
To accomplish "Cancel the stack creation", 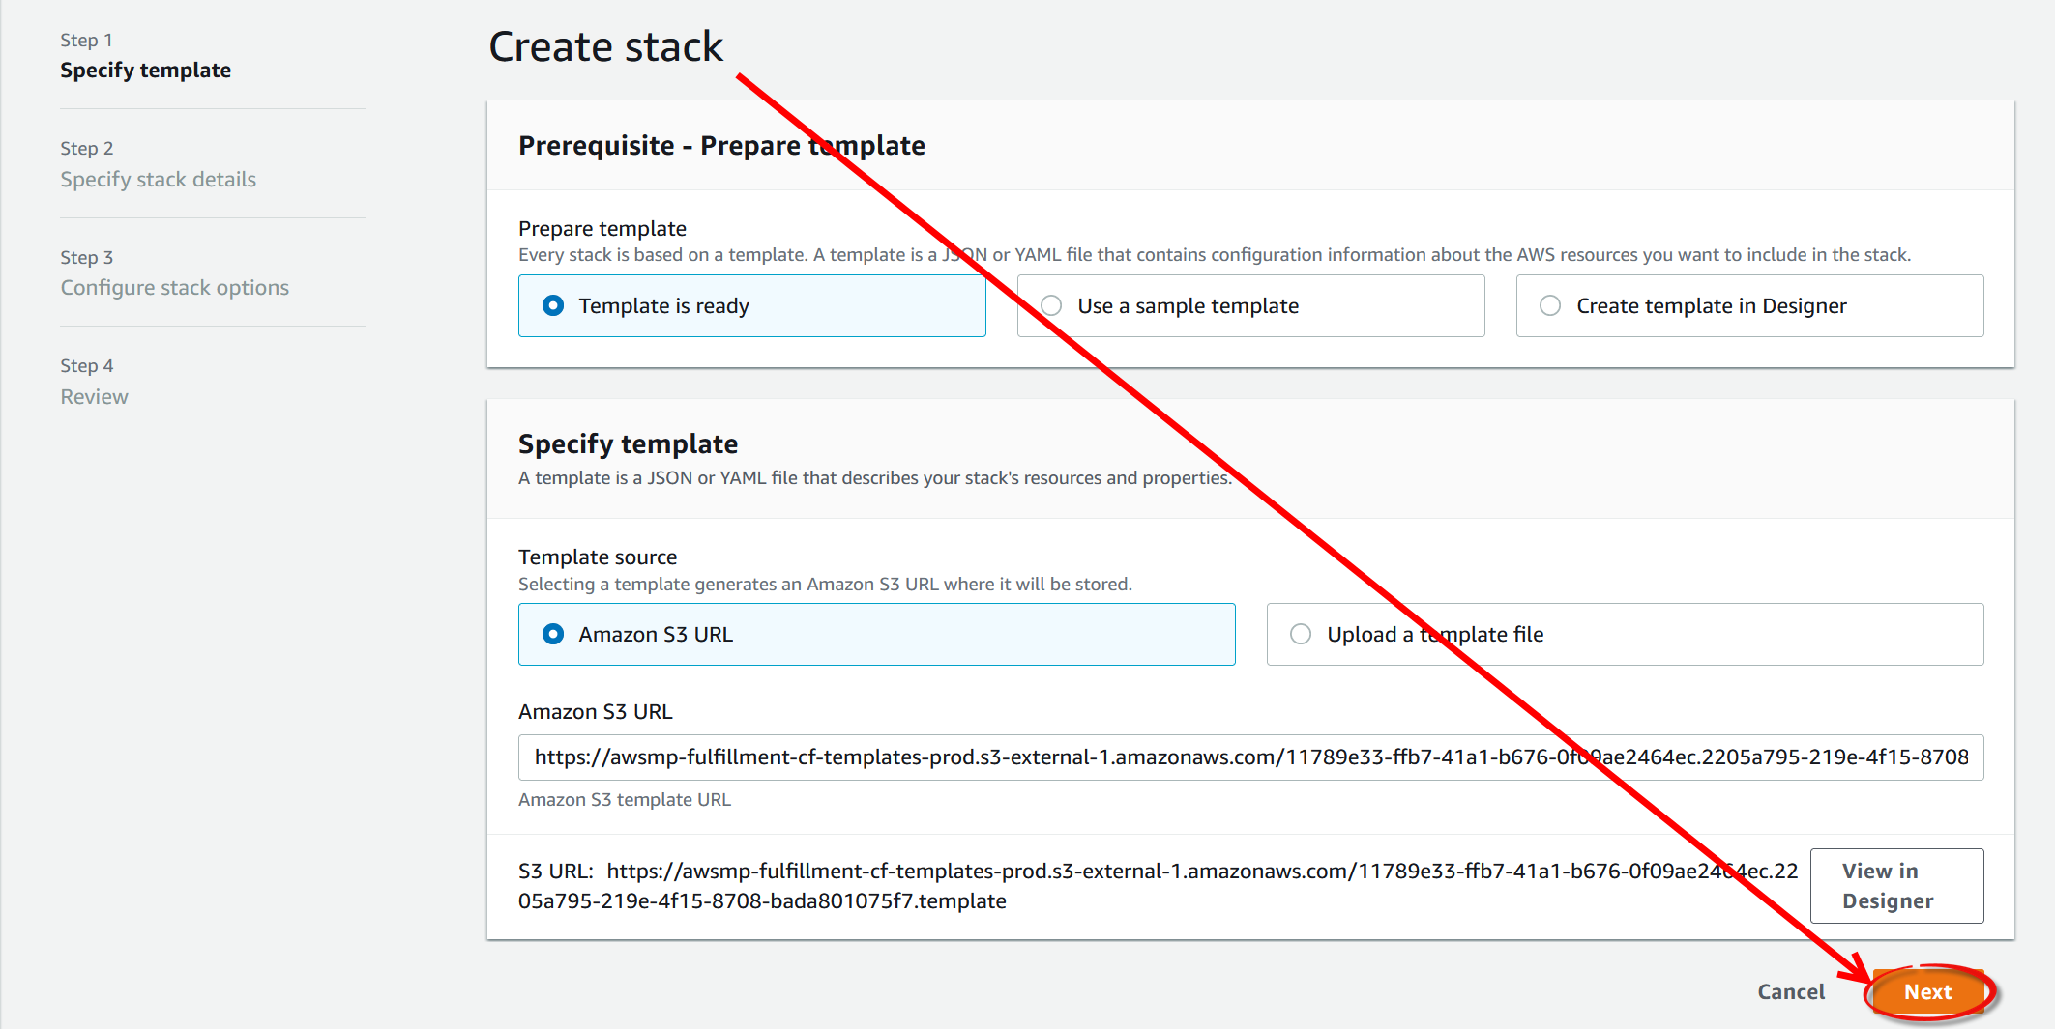I will pyautogui.click(x=1790, y=992).
